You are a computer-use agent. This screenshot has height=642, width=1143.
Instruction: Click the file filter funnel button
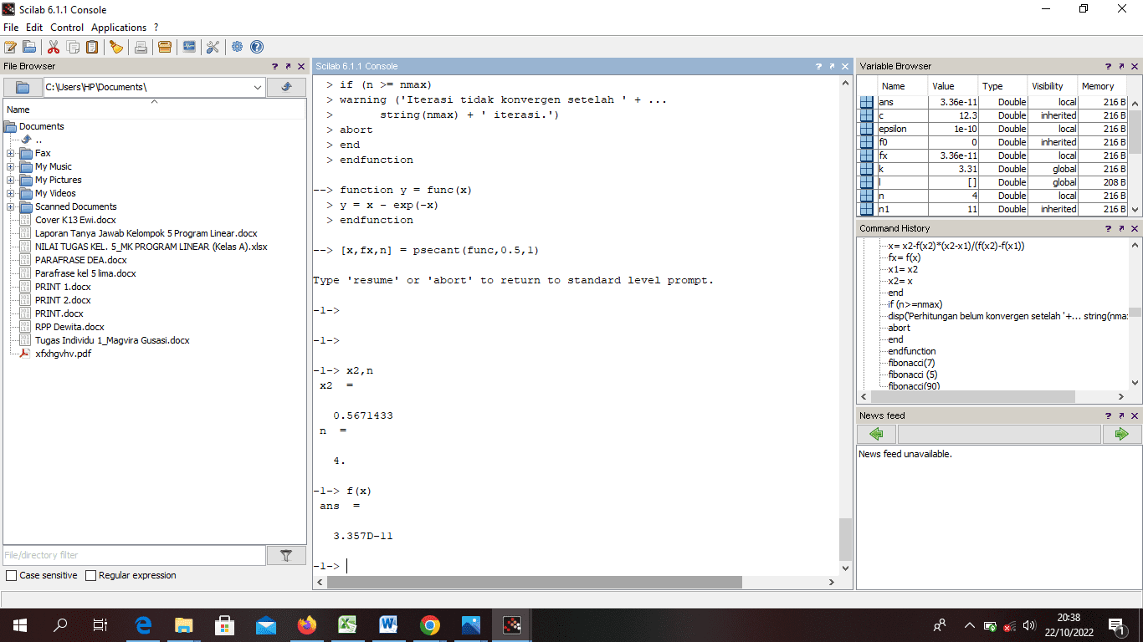click(x=286, y=555)
